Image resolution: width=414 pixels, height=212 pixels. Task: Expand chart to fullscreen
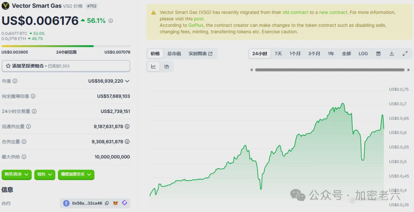405,54
